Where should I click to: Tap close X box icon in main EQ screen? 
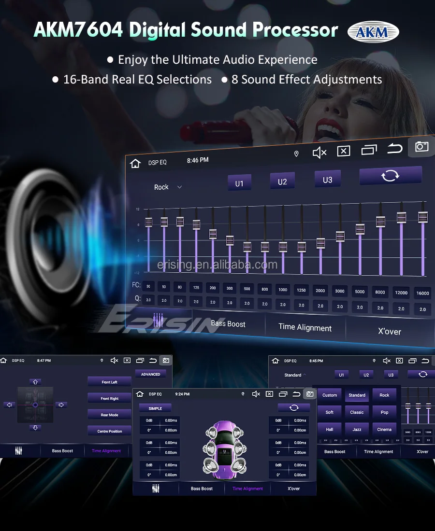point(344,151)
